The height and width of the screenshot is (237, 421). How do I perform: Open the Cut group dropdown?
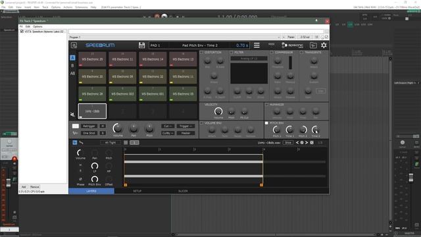(168, 126)
